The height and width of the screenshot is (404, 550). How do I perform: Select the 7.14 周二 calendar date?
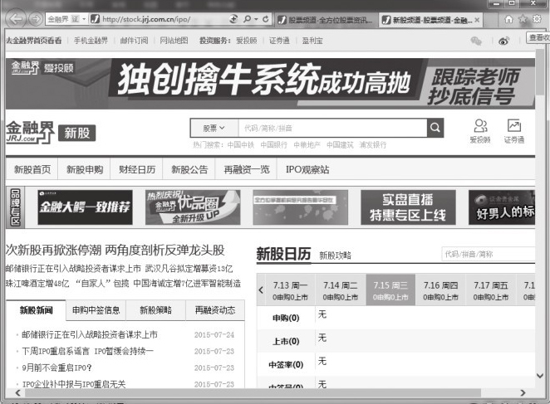(341, 290)
